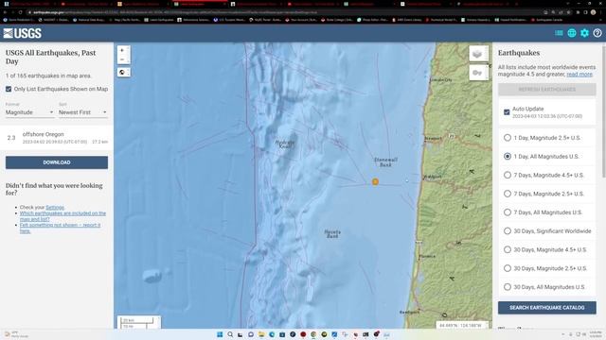Click SEARCH EARTHQUAKE CATALOG button
Viewport: 606px width, 340px height.
pyautogui.click(x=547, y=308)
